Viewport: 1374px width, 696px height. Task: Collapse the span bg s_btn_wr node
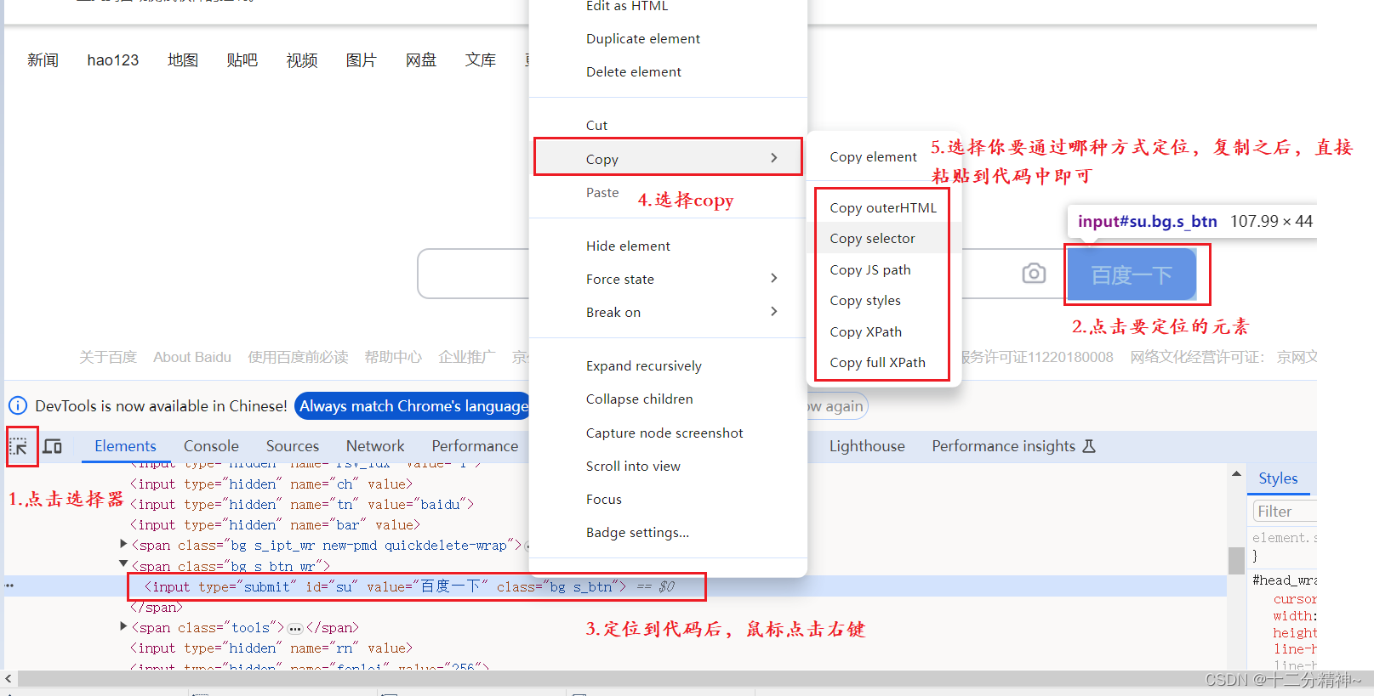tap(123, 563)
